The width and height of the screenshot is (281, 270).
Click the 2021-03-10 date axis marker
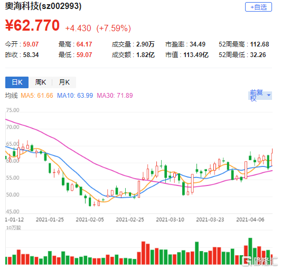(170, 219)
